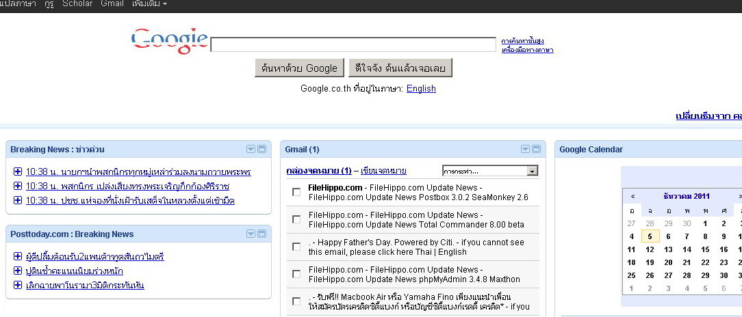Expand the นายกฯนำพสกนิกร news item
The height and width of the screenshot is (317, 742).
18,171
